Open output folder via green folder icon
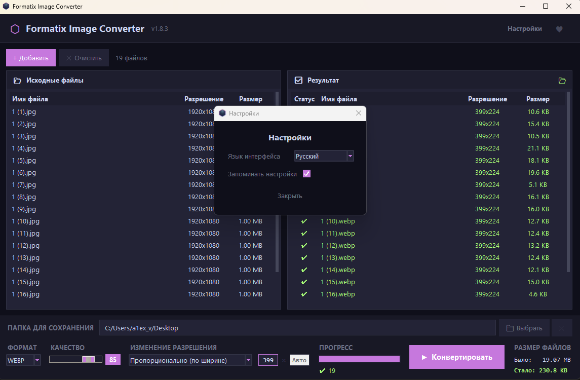 [x=562, y=81]
